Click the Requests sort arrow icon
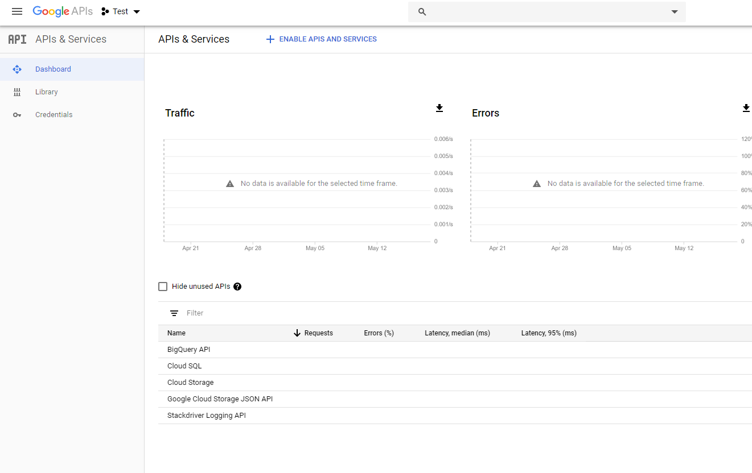This screenshot has height=473, width=752. (297, 333)
